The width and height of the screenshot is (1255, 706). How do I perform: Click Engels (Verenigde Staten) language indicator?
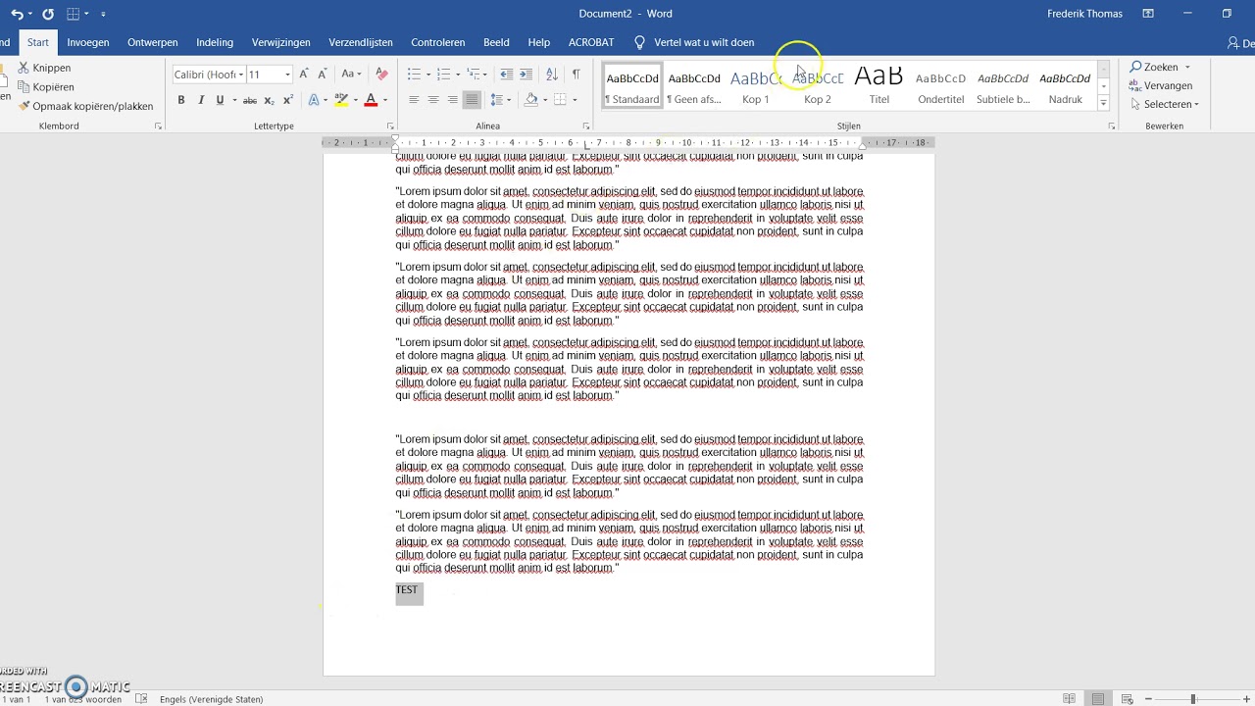click(211, 699)
